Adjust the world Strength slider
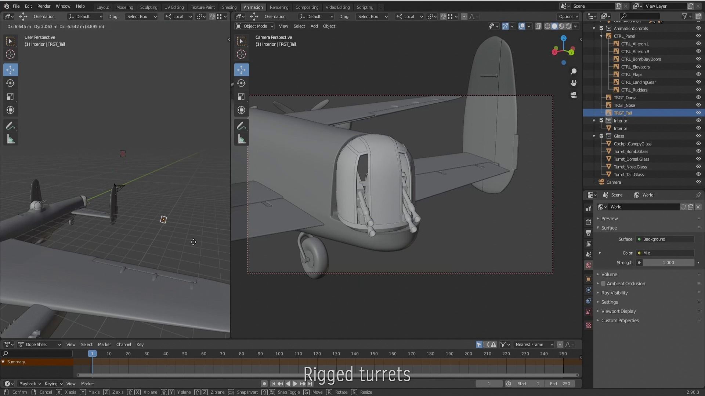Viewport: 705px width, 396px height. point(668,263)
